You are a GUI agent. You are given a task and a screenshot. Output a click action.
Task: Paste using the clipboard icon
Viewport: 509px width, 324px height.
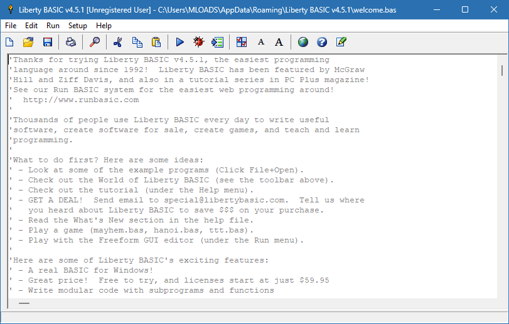[156, 42]
